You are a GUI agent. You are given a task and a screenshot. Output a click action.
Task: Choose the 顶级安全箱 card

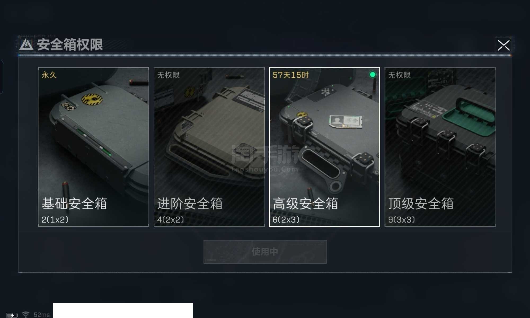440,147
